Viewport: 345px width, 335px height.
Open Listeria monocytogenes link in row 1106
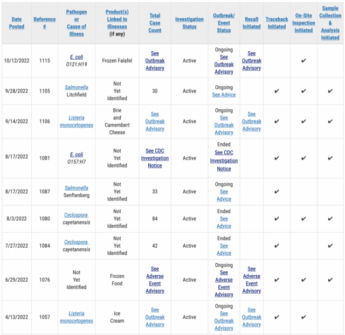click(77, 121)
